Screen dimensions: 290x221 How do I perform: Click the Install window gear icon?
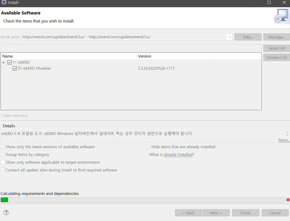click(4, 2)
